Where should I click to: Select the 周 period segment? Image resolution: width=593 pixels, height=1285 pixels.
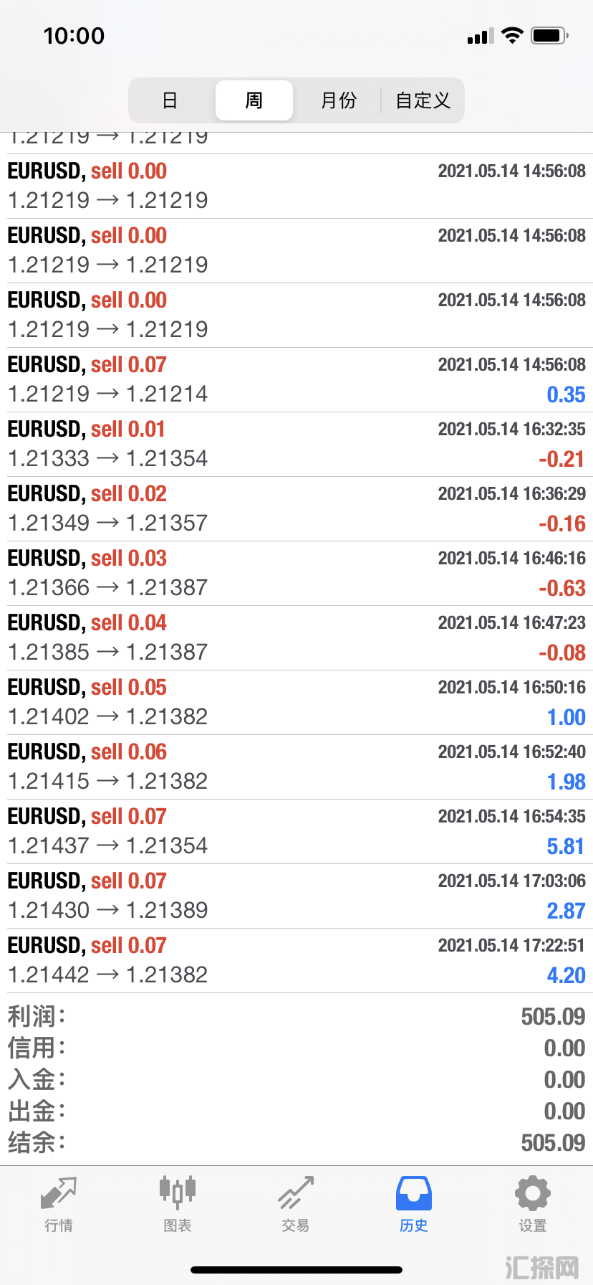pos(254,100)
